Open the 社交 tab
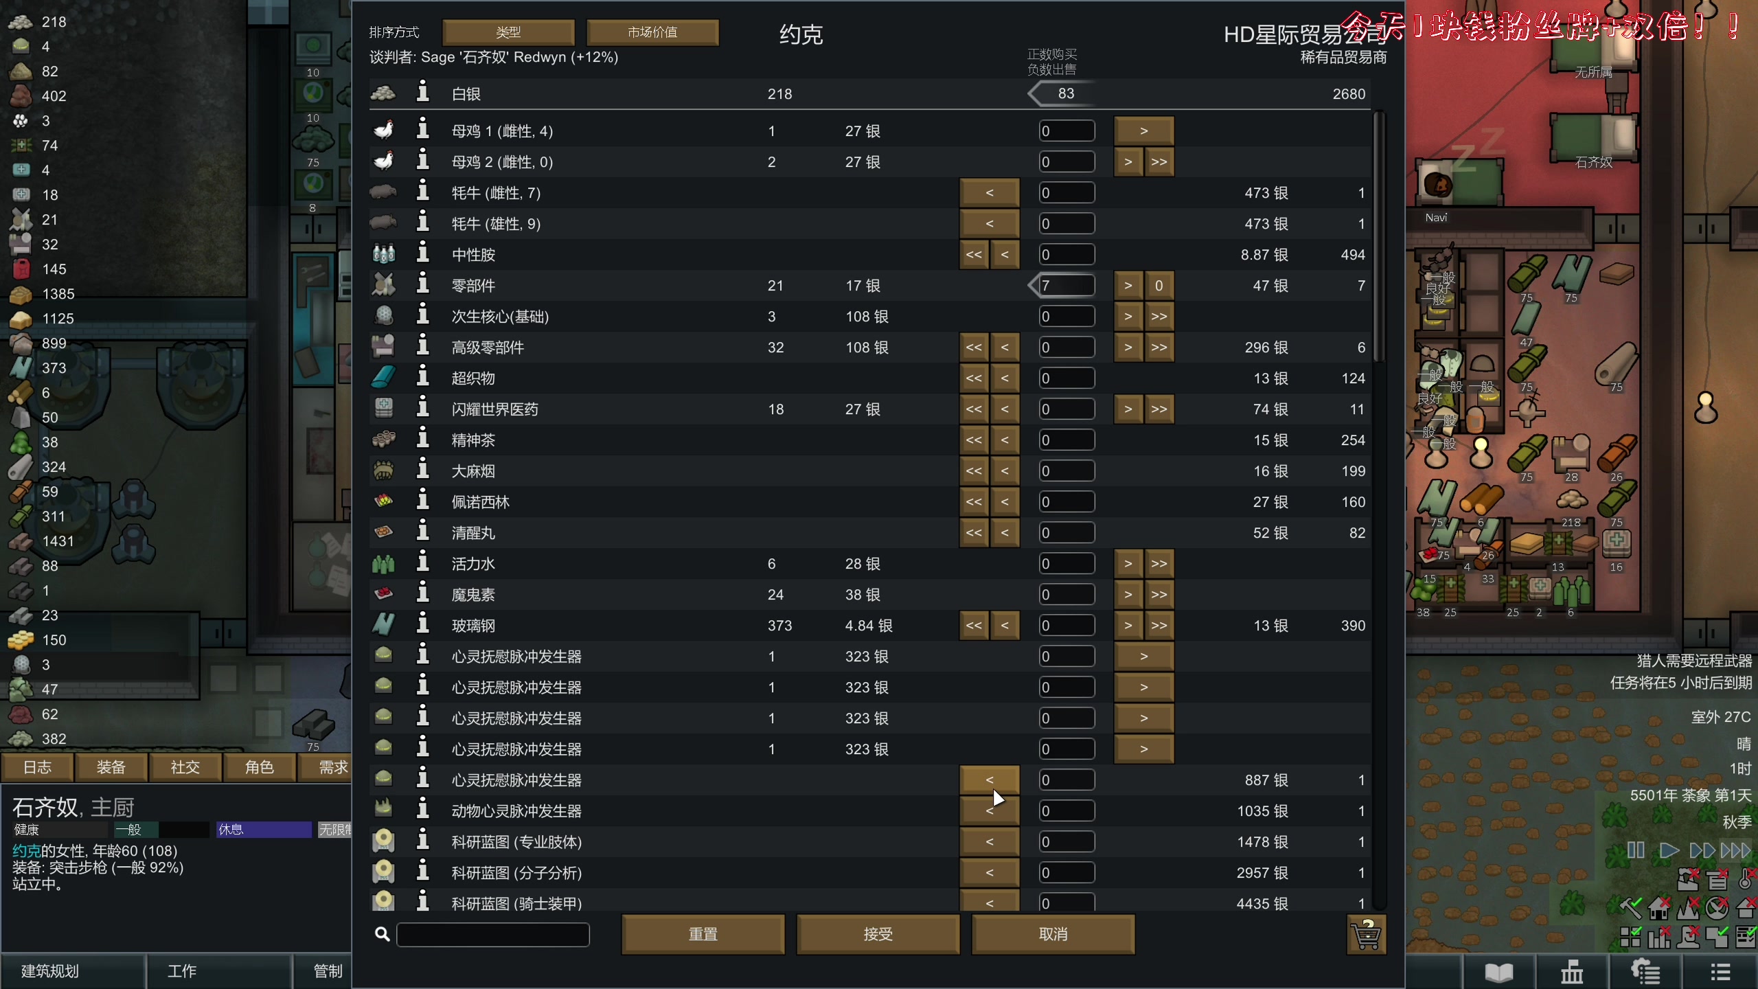 pos(185,767)
